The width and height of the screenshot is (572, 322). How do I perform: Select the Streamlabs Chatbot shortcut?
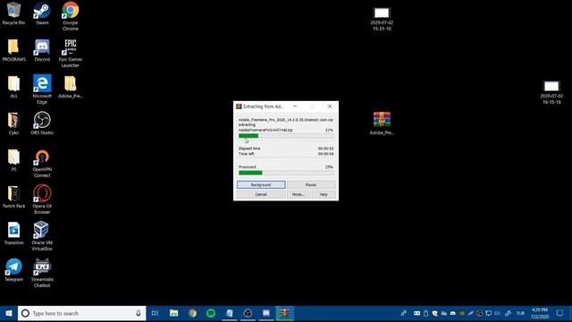pyautogui.click(x=42, y=273)
